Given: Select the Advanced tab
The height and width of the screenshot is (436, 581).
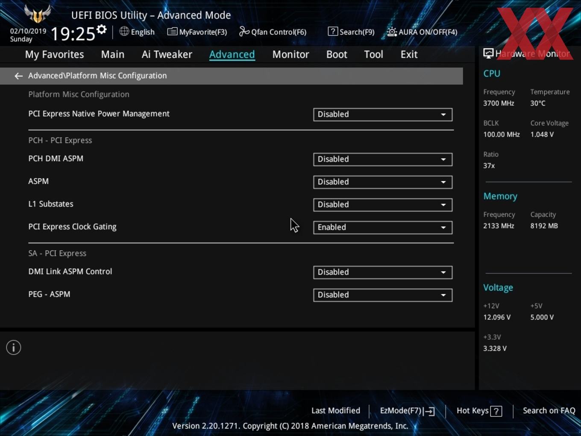Looking at the screenshot, I should [x=232, y=54].
